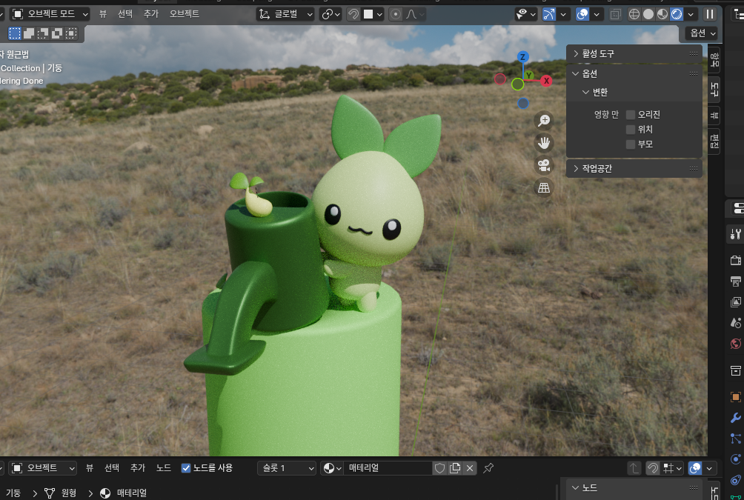Toggle proportional editing circle icon
The width and height of the screenshot is (744, 500).
point(396,14)
